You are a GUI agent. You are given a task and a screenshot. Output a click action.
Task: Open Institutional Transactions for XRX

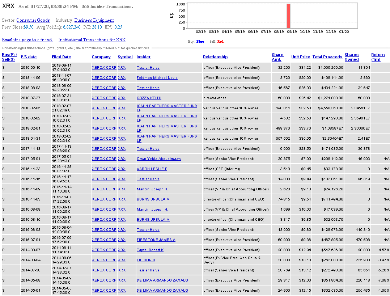pos(92,40)
